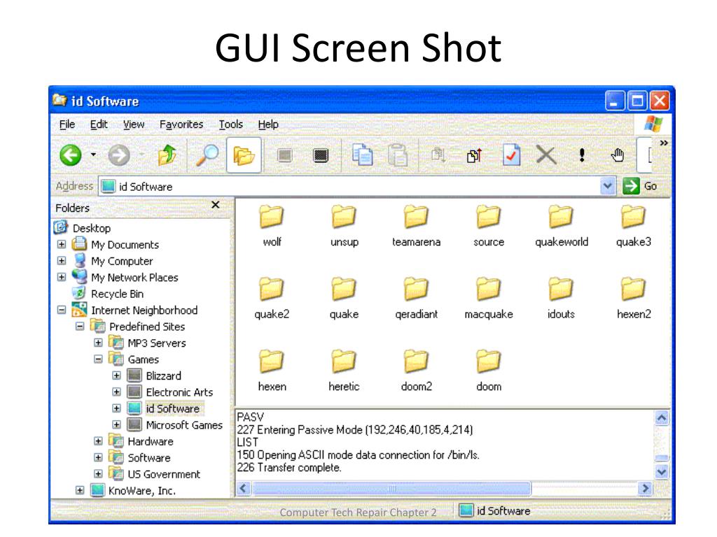Show more toolbar buttons chevron
Screen dimensions: 717x537
pyautogui.click(x=664, y=143)
